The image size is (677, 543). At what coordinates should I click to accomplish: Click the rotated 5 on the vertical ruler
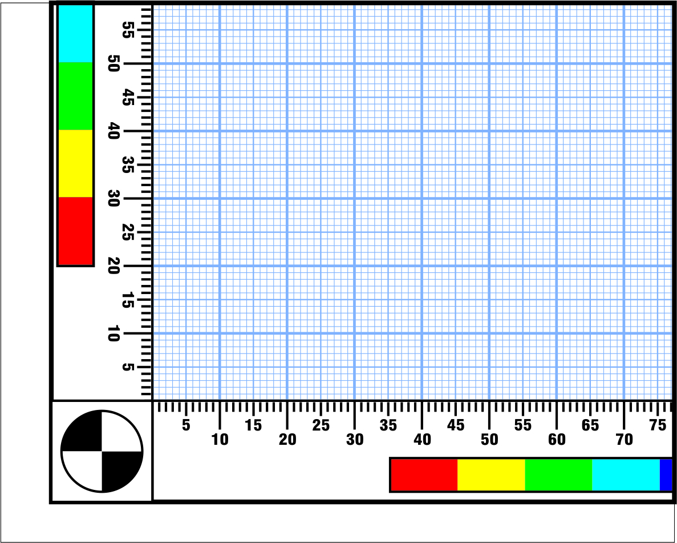(x=127, y=367)
